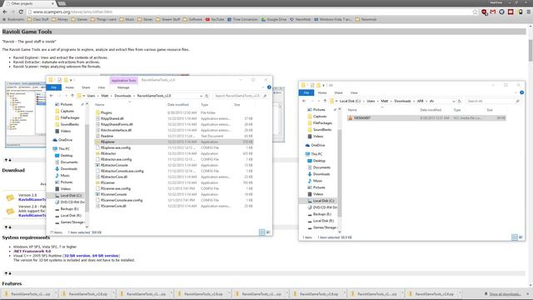Select the RScannerConsole application file

tap(113, 194)
